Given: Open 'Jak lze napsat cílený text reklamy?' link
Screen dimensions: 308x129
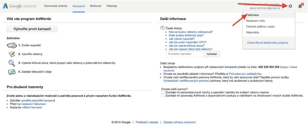Looking at the screenshot, I should coord(190,49).
